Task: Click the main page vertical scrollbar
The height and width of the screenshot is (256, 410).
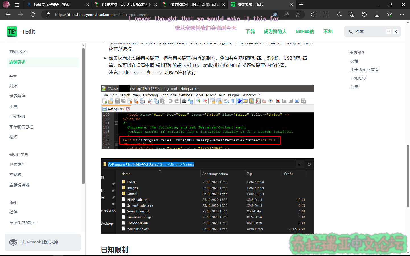Action: pyautogui.click(x=408, y=176)
